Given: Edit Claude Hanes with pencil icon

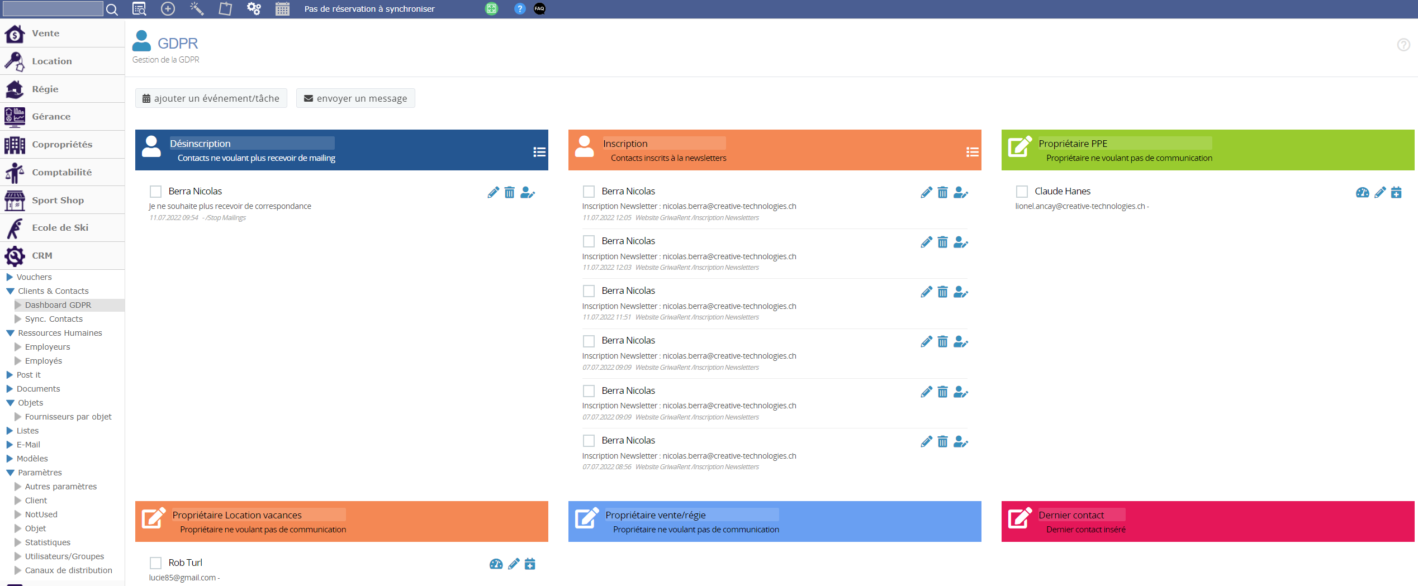Looking at the screenshot, I should tap(1379, 193).
